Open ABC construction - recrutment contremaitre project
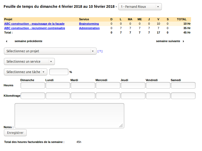The image size is (202, 151). (x=34, y=28)
